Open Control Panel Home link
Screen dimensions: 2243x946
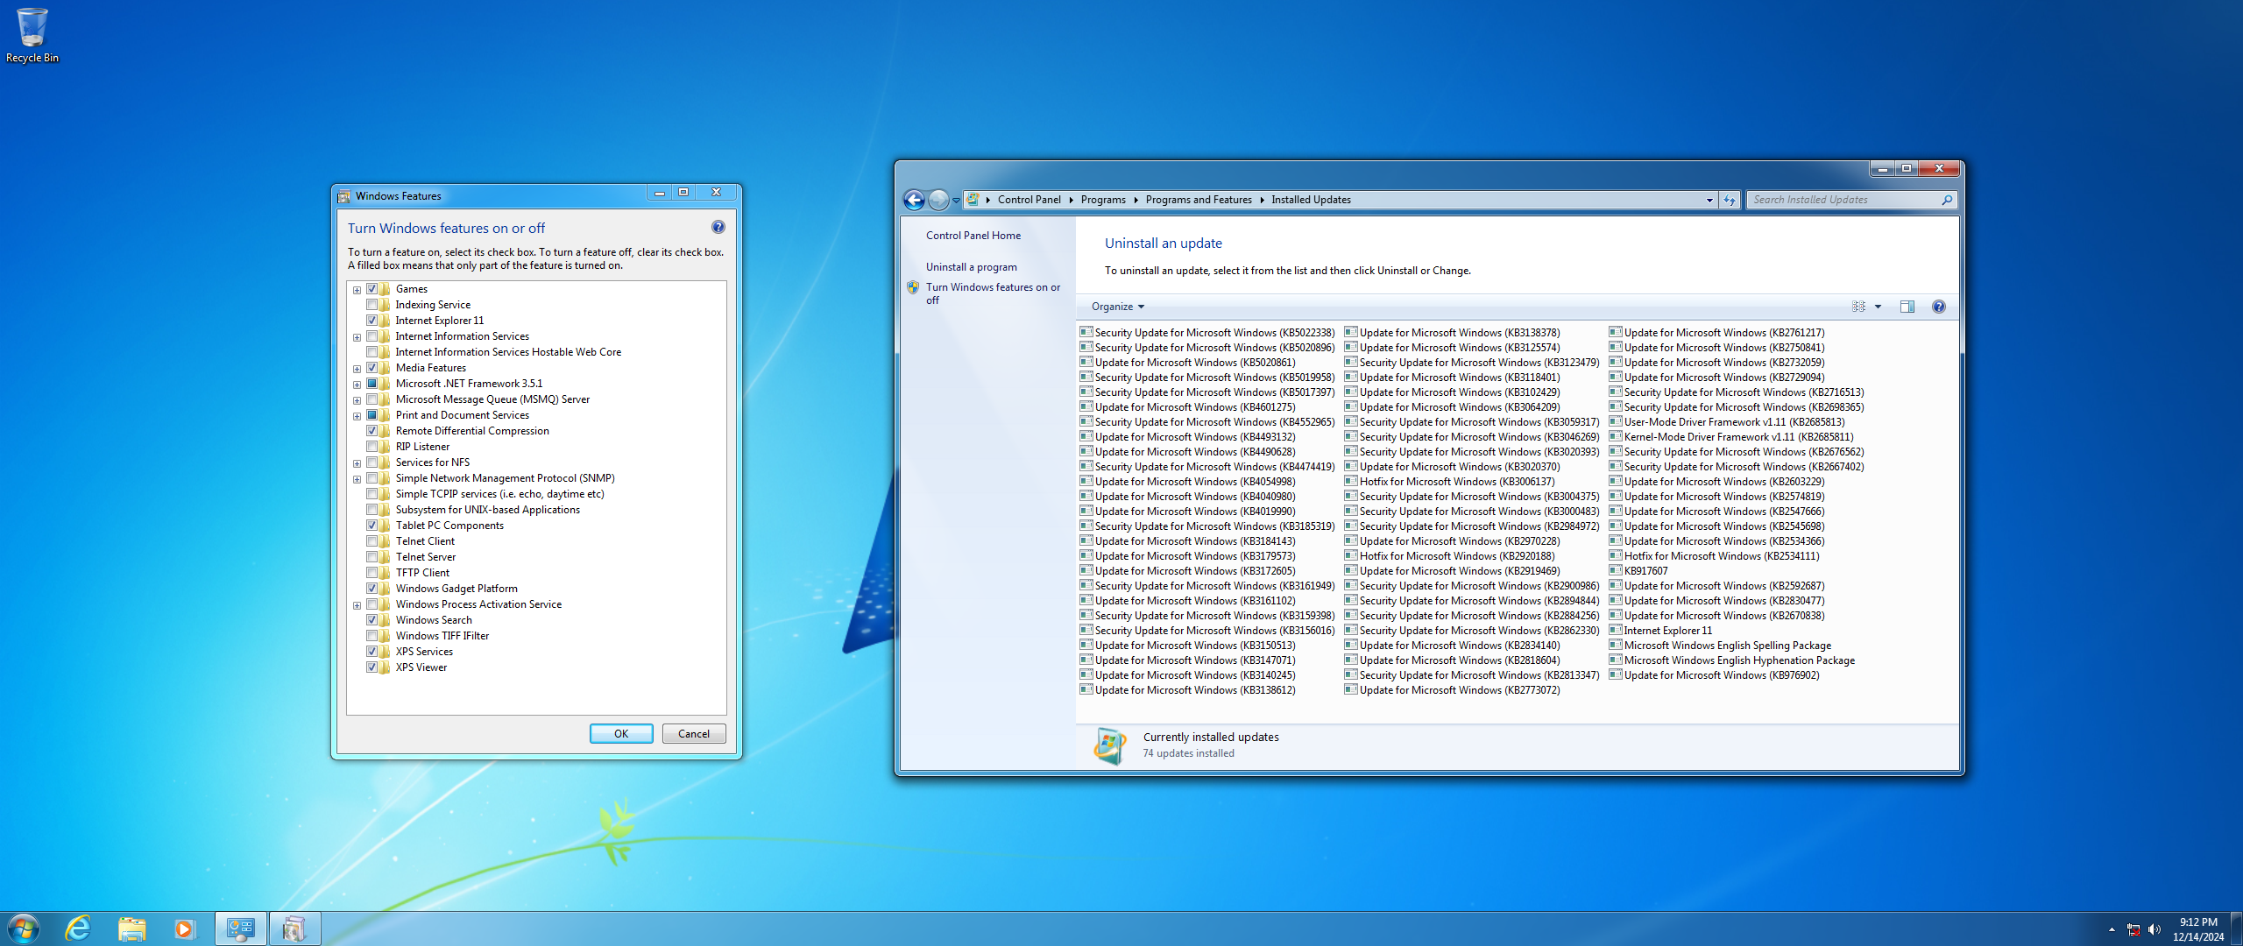tap(973, 236)
